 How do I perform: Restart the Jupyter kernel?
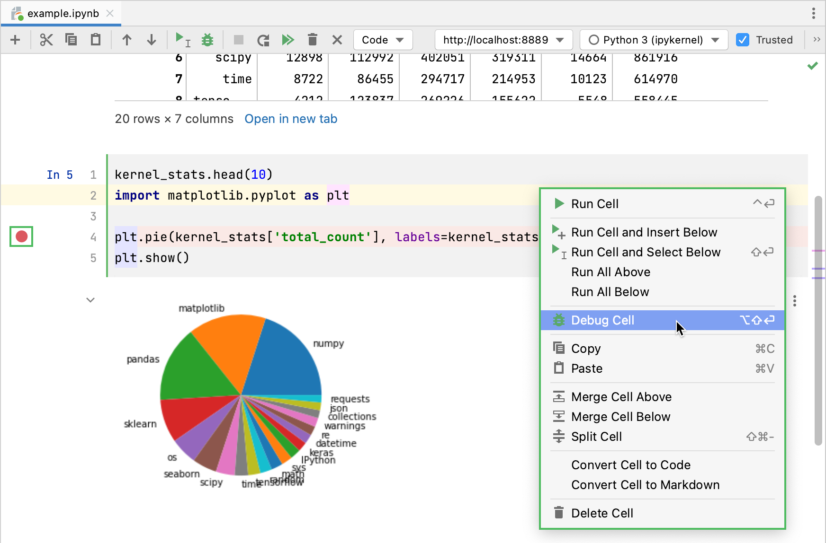[263, 40]
